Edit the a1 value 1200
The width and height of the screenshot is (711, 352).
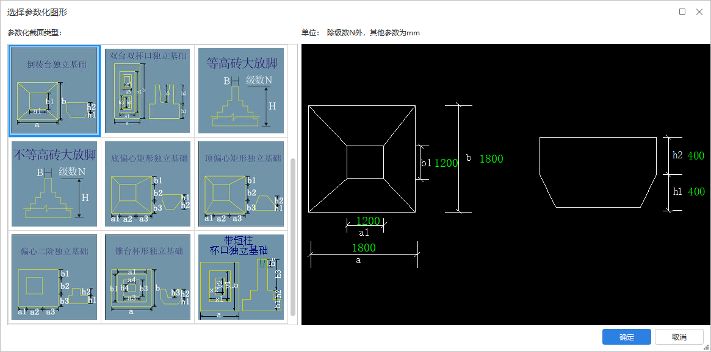pos(368,221)
